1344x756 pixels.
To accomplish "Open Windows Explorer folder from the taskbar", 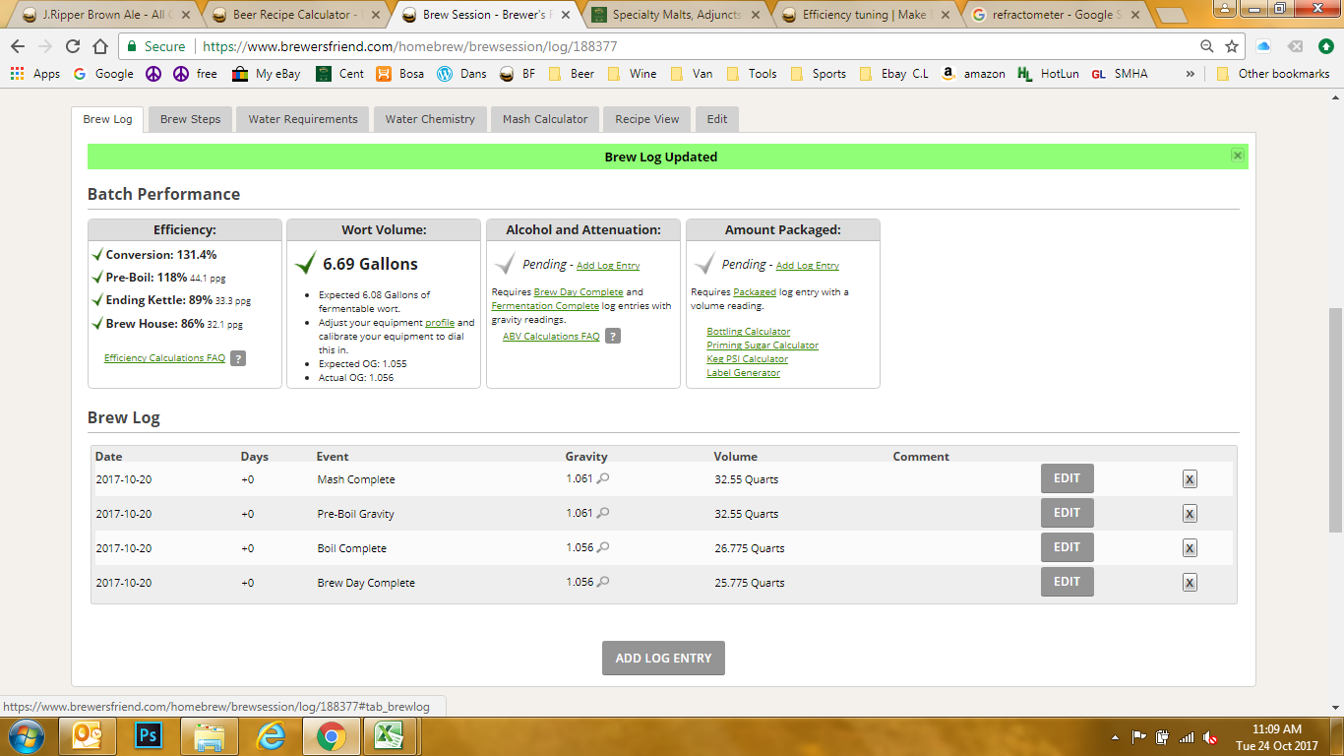I will pyautogui.click(x=210, y=735).
